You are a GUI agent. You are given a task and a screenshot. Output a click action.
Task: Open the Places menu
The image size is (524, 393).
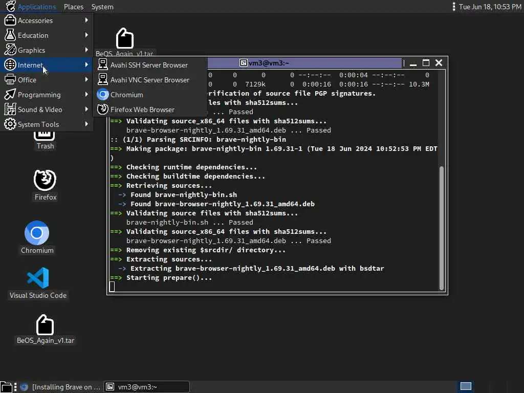coord(74,7)
